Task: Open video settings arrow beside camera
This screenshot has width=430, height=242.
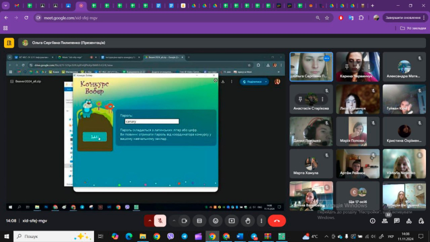Action: pos(174,220)
